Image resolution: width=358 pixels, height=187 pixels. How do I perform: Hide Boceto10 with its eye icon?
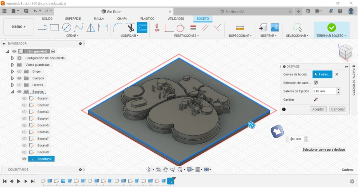24,159
